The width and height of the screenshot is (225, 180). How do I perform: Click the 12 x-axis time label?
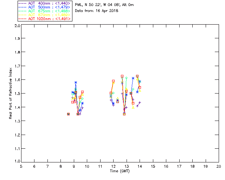(x=113, y=166)
